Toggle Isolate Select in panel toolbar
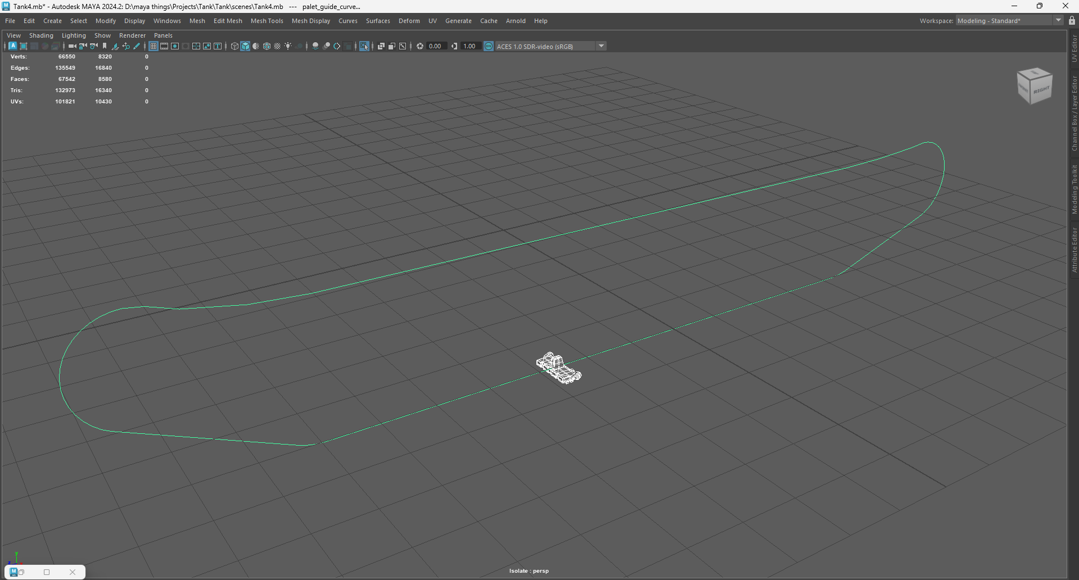 (364, 46)
